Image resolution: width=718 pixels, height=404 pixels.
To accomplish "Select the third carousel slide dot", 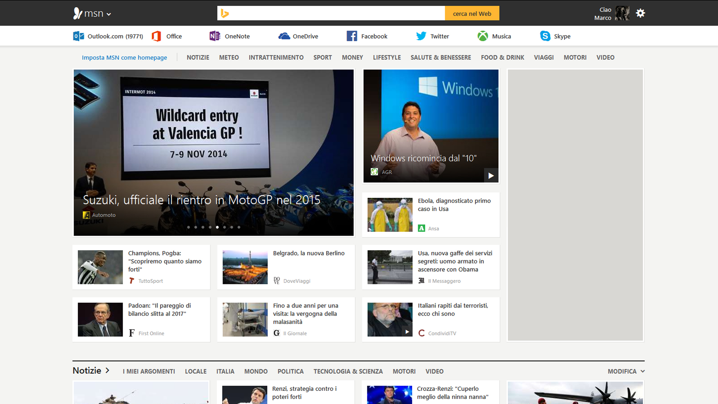I will (x=203, y=227).
